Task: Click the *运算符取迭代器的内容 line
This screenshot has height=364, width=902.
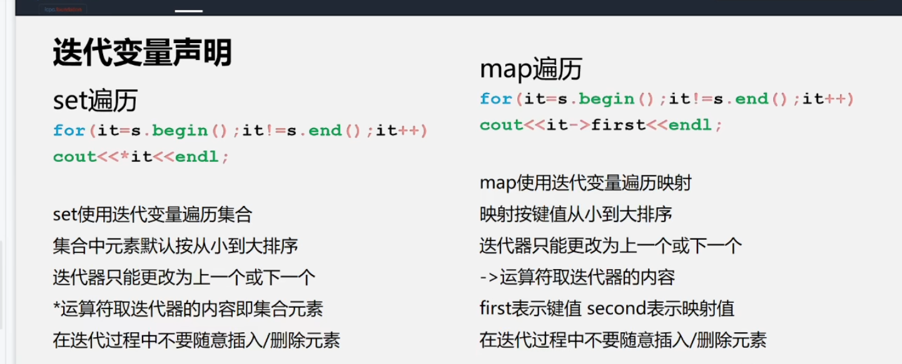Action: [188, 308]
